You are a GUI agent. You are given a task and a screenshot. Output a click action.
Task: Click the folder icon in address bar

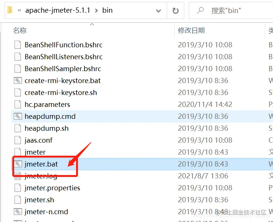[x=10, y=10]
